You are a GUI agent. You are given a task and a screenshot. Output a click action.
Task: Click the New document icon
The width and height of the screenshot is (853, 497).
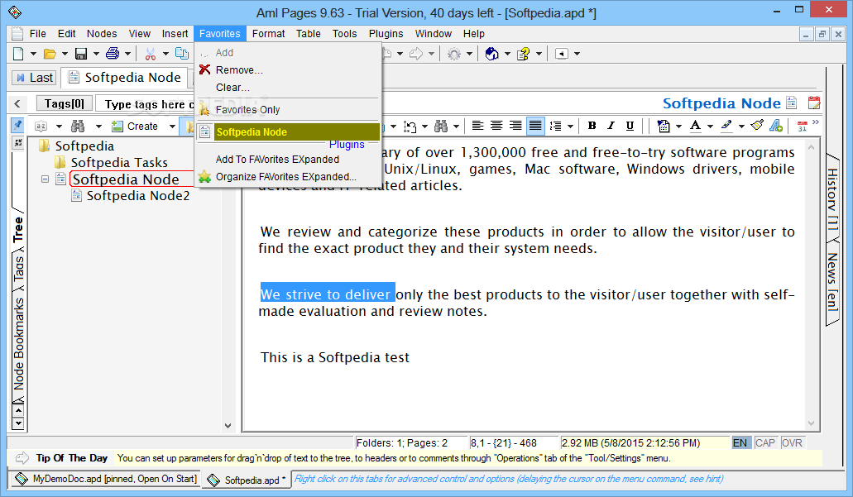[18, 53]
